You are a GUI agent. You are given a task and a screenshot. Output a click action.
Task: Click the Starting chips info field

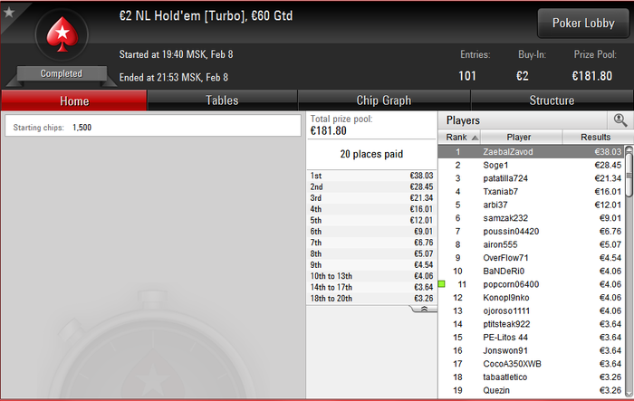153,127
